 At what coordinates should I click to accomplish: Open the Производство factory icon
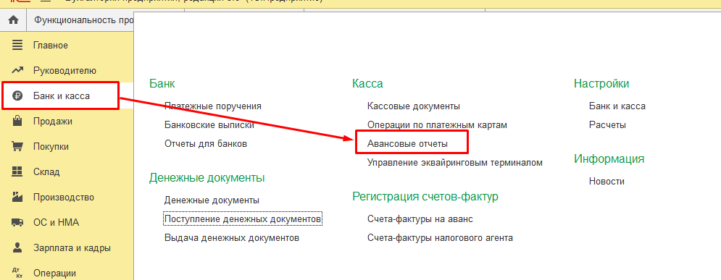[17, 198]
